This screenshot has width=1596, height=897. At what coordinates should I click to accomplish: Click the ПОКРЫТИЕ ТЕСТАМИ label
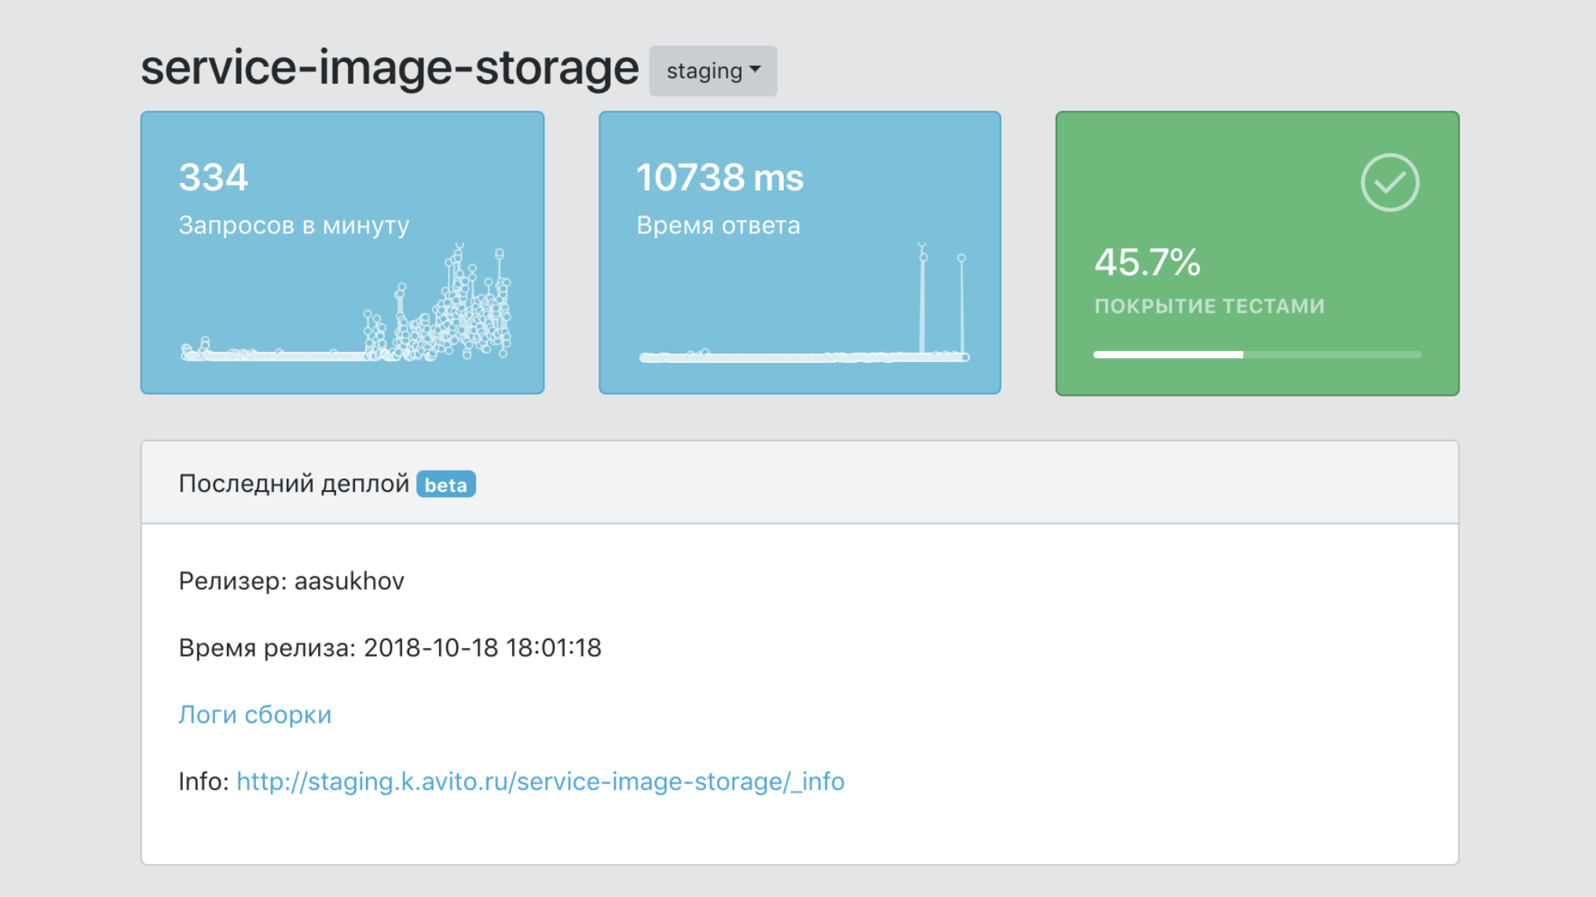[x=1210, y=306]
